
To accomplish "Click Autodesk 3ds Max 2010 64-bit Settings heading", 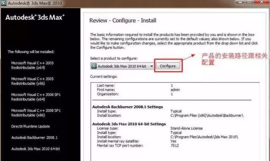I will point(129,124).
